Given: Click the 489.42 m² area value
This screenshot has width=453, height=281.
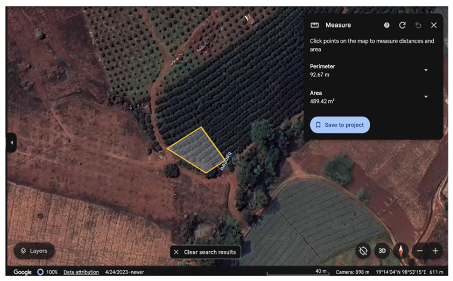Looking at the screenshot, I should pyautogui.click(x=322, y=101).
